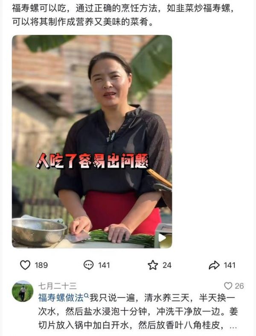Like the post with heart icon
Image resolution: width=256 pixels, height=336 pixels.
(25, 265)
